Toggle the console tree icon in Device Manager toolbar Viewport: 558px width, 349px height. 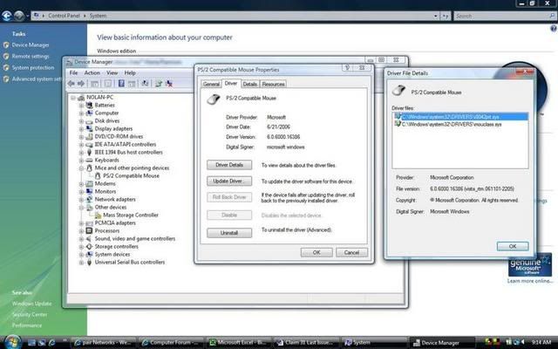point(95,84)
